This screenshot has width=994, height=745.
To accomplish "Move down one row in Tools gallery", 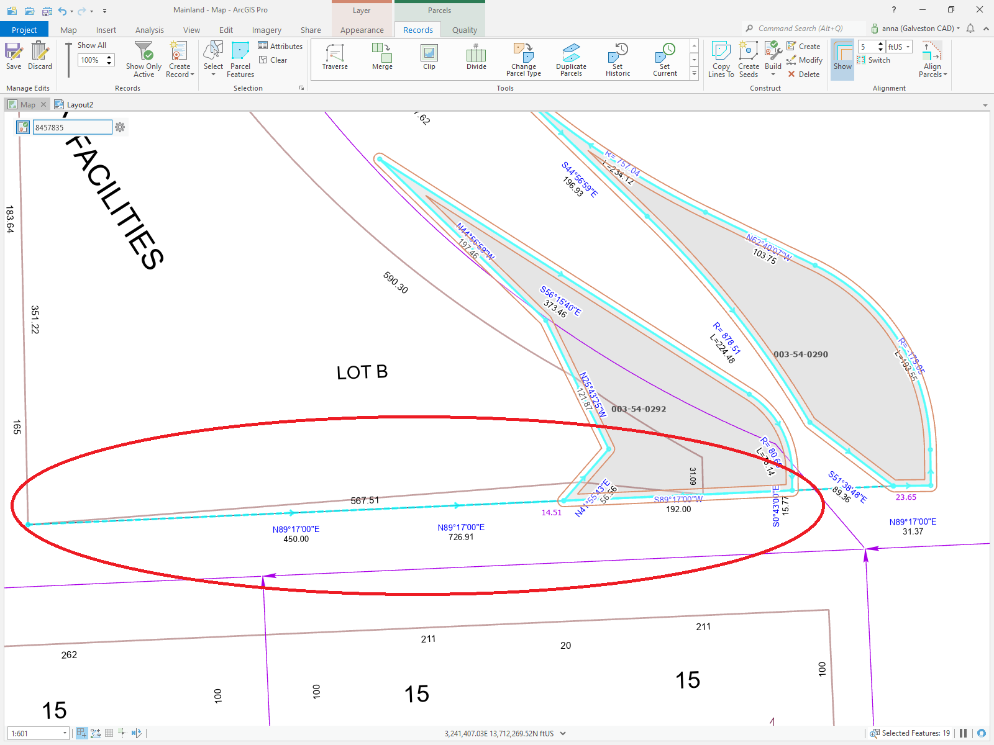I will (695, 60).
